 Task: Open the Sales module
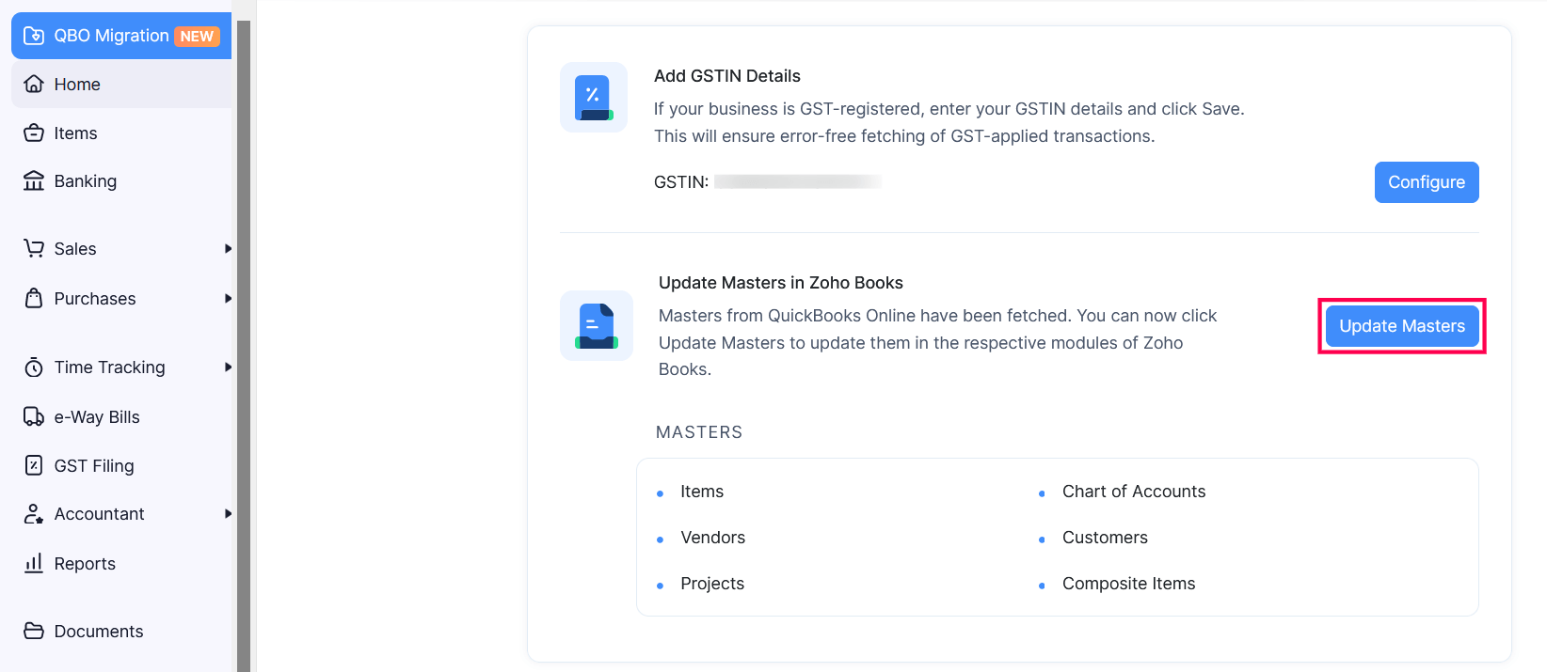point(121,248)
